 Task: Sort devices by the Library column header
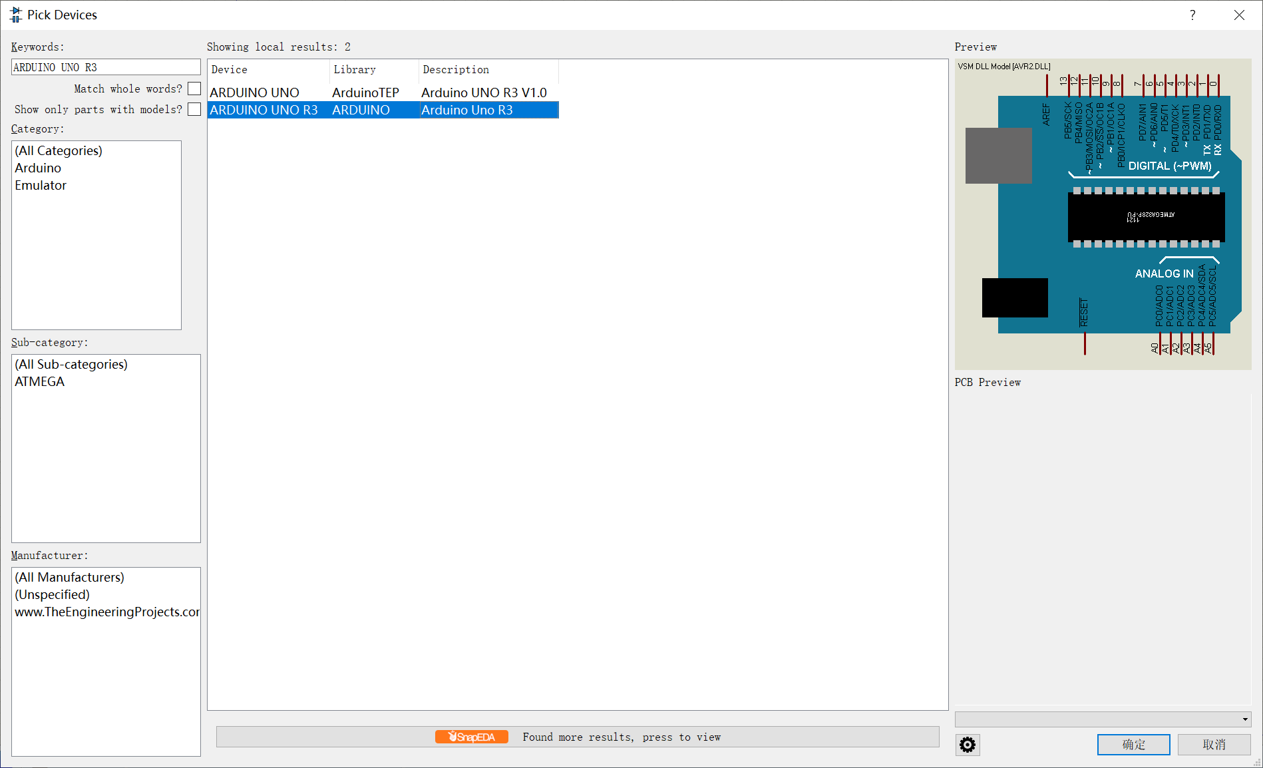coord(355,69)
